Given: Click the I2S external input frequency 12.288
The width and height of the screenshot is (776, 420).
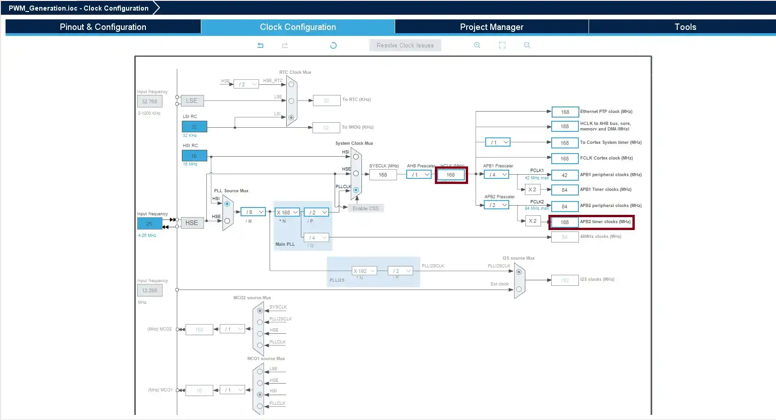Looking at the screenshot, I should 150,290.
